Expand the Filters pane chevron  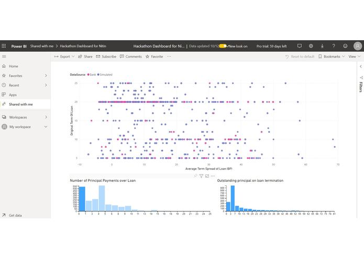point(360,66)
